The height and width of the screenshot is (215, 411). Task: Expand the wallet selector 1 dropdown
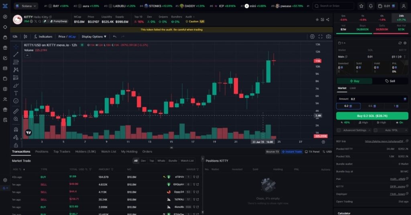pyautogui.click(x=342, y=43)
